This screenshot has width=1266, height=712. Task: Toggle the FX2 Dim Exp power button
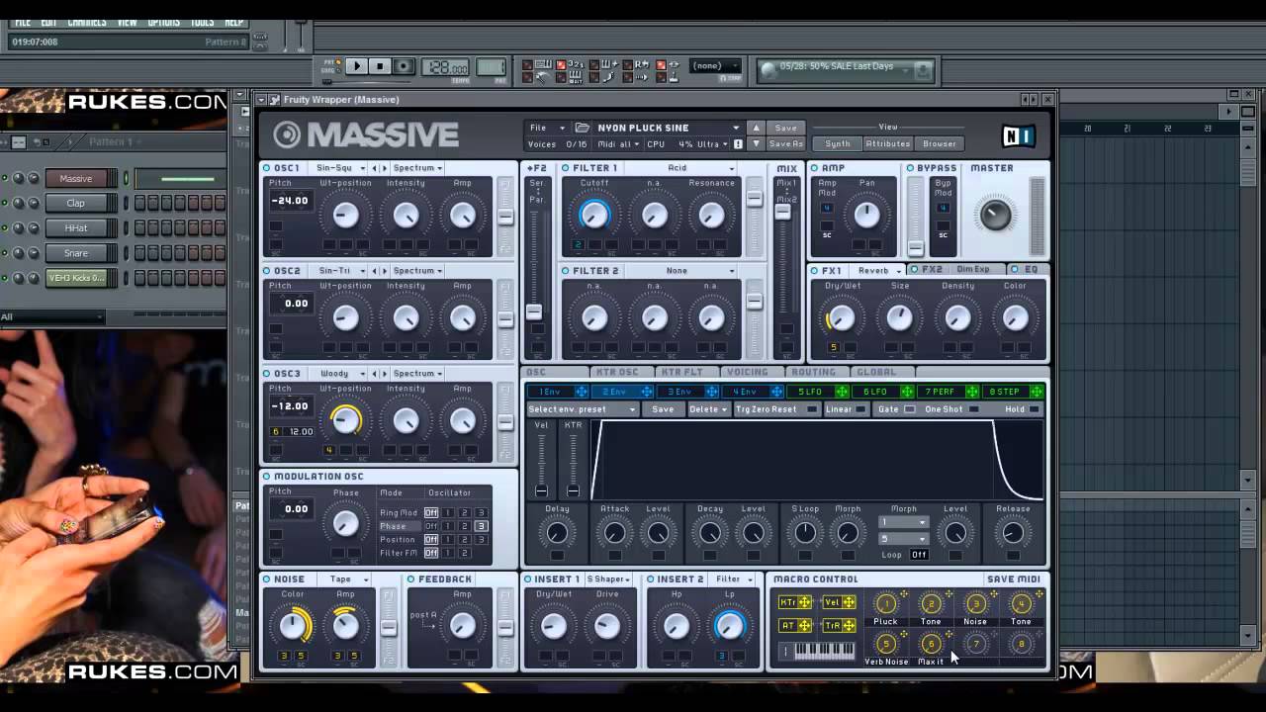click(914, 269)
